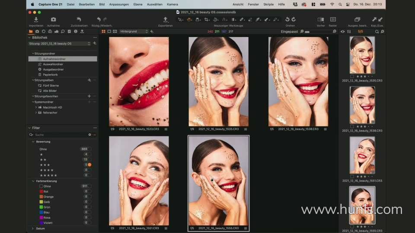The image size is (415, 233).
Task: Switch to the library folder tool tab
Action: 31,31
